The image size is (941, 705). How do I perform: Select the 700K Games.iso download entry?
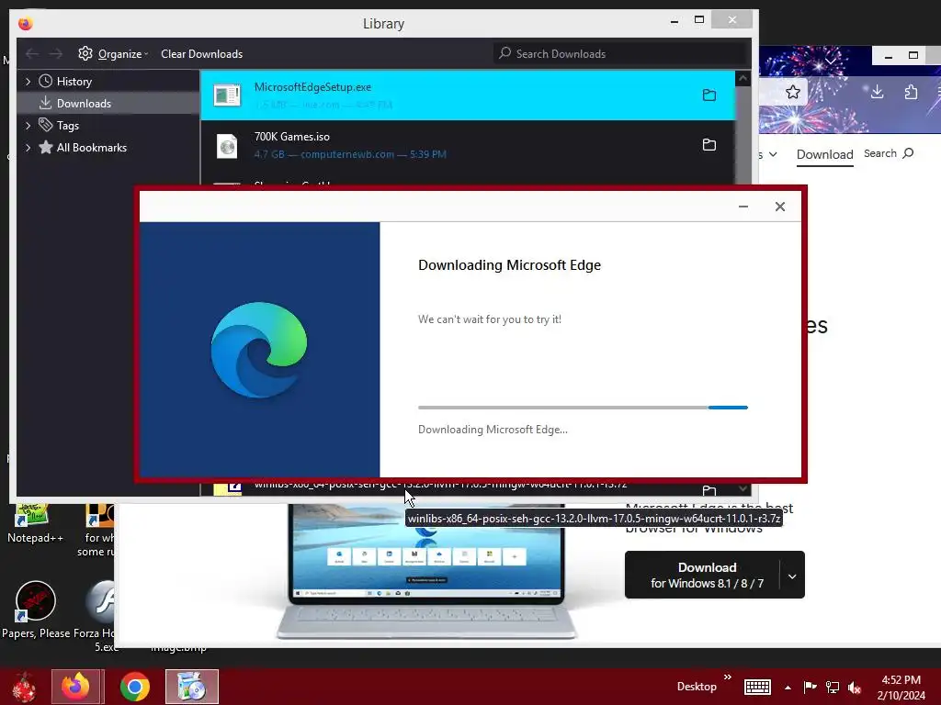click(468, 145)
